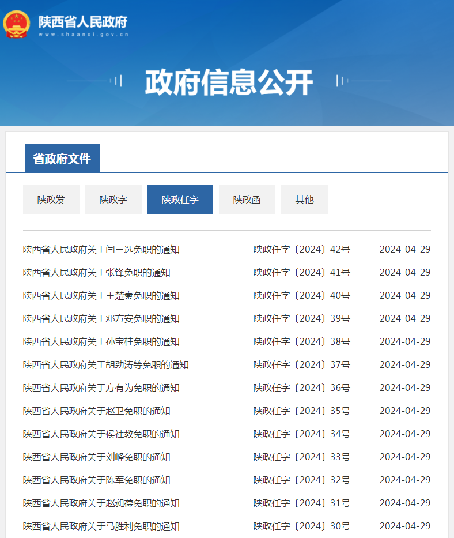Image resolution: width=454 pixels, height=538 pixels.
Task: Click document number 陕政任字〔2024〕39号
Action: (x=302, y=318)
